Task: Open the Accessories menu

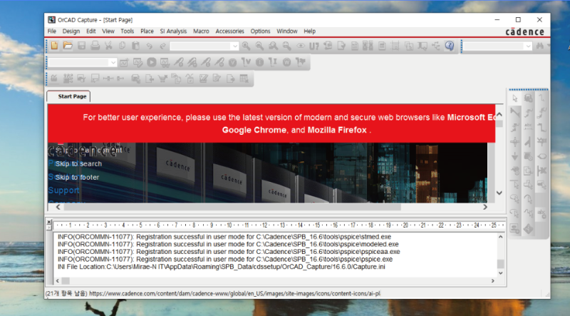Action: point(229,31)
